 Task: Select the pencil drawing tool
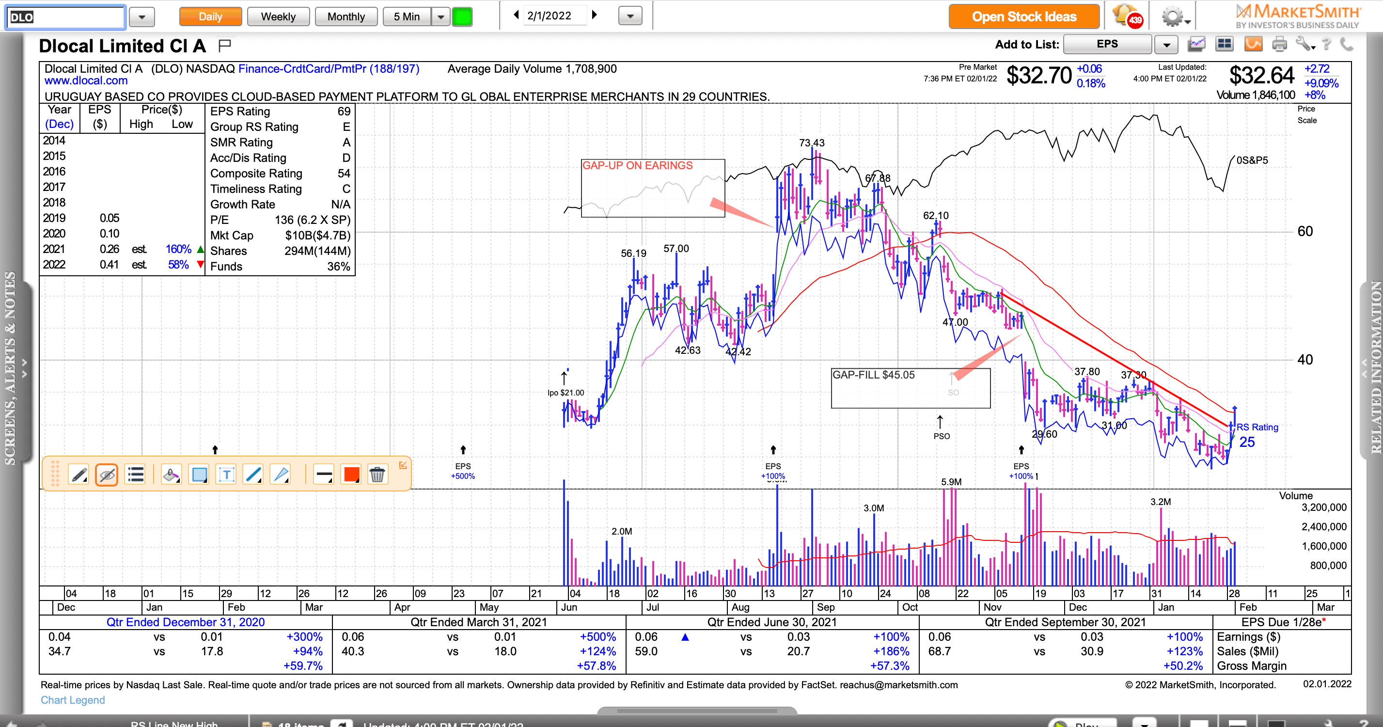[79, 474]
